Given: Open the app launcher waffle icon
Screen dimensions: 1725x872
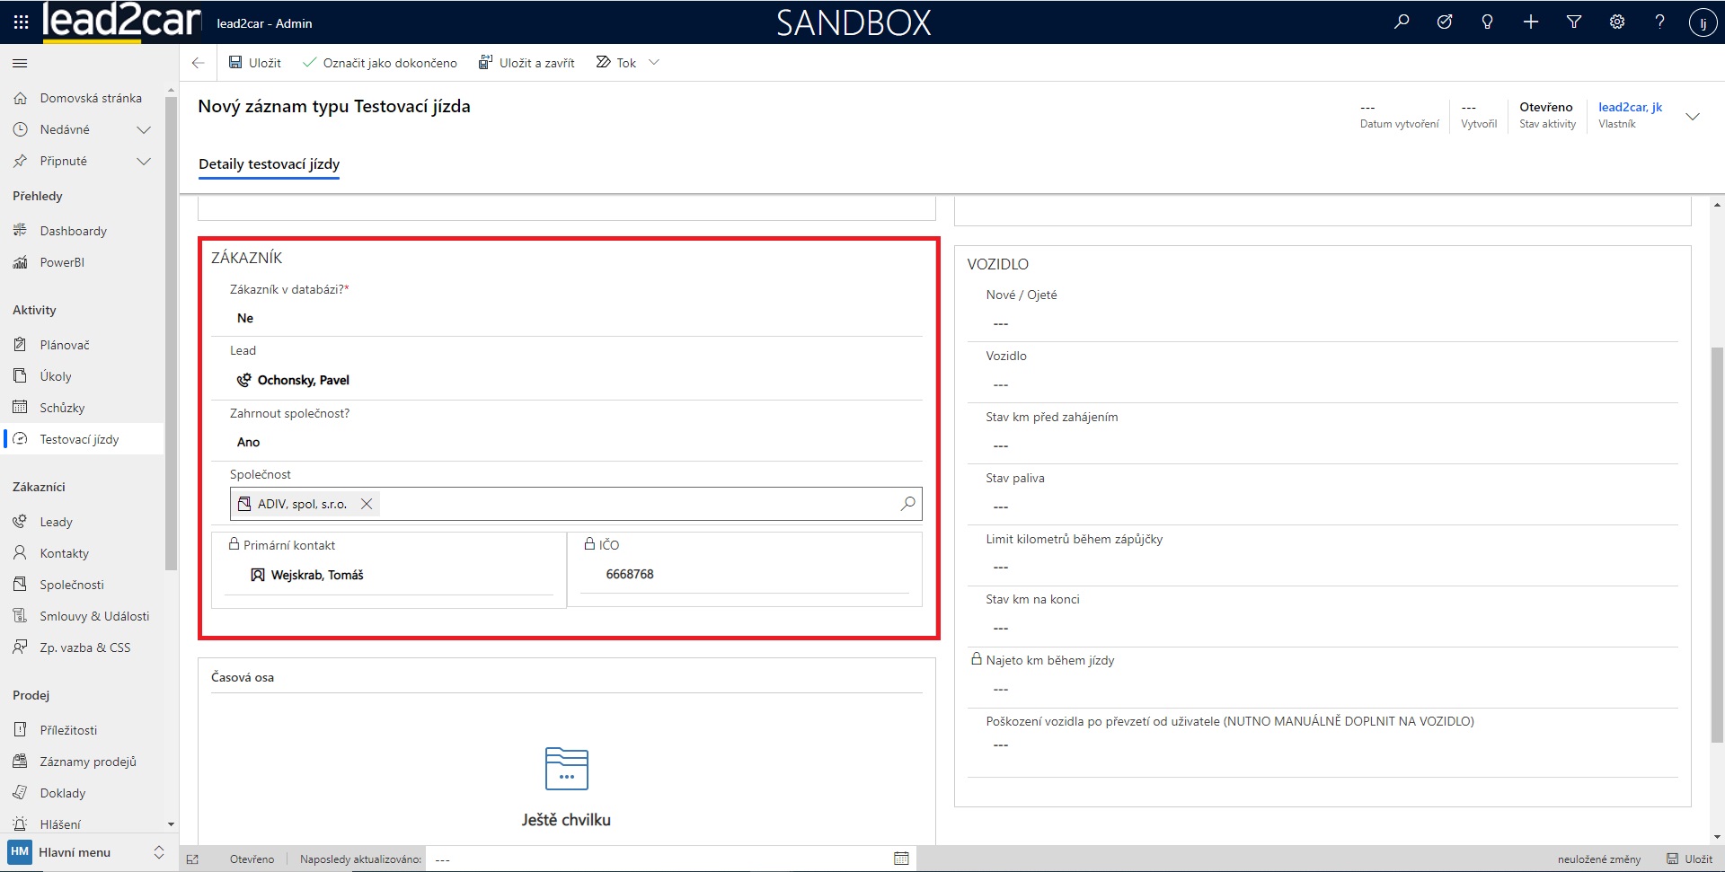Looking at the screenshot, I should 21,22.
